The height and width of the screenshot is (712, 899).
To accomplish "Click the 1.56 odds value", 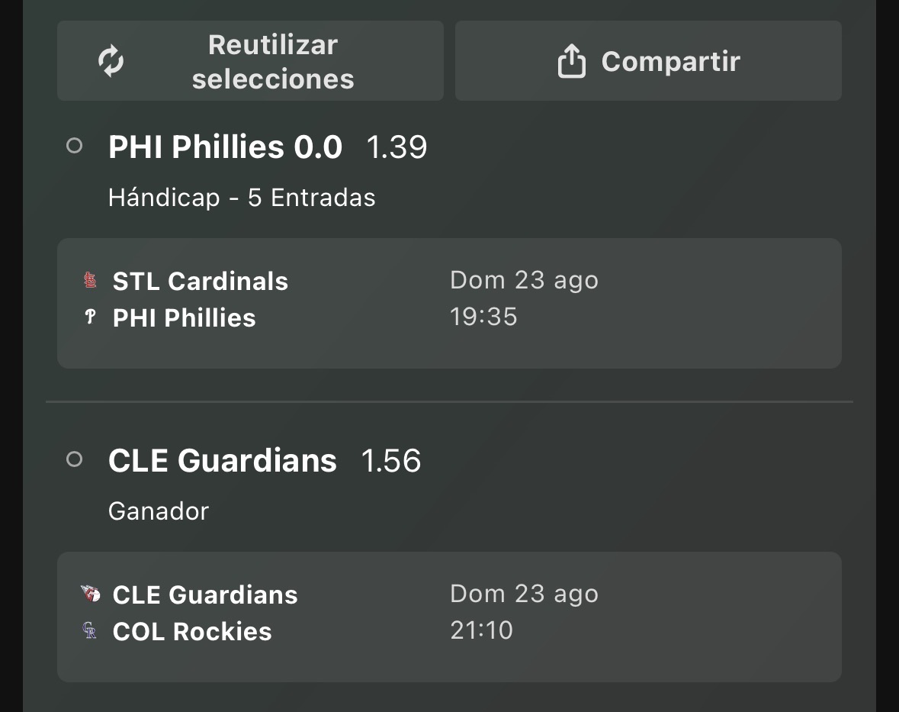I will point(391,461).
